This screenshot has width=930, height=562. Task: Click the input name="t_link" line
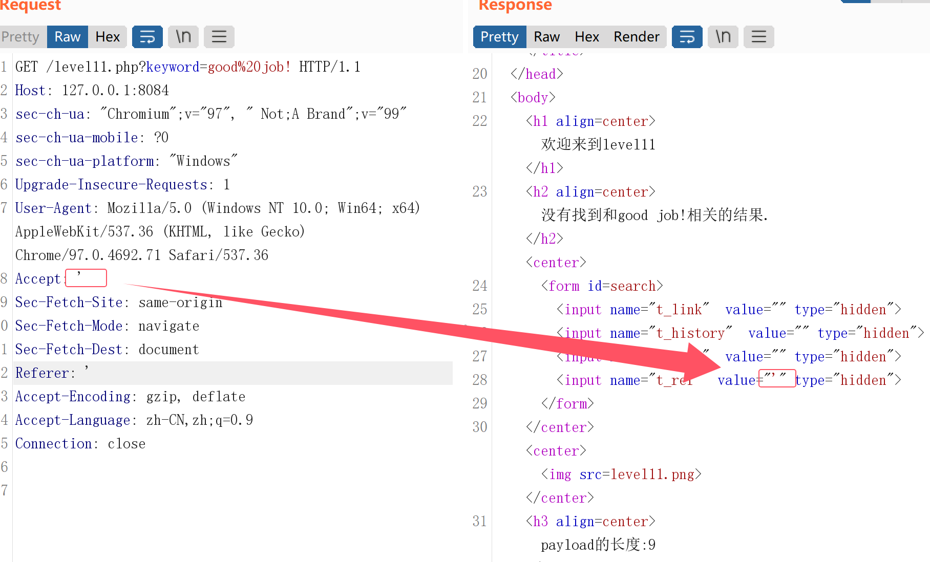[x=729, y=310]
